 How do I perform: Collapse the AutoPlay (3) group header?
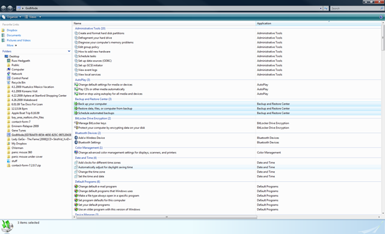coord(82,80)
